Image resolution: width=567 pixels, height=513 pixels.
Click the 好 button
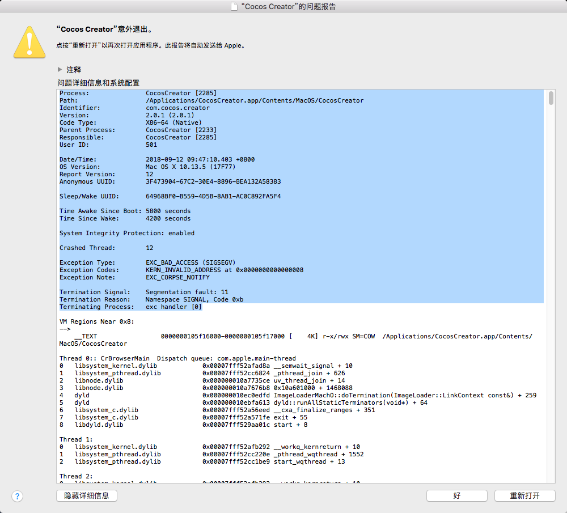tap(456, 495)
